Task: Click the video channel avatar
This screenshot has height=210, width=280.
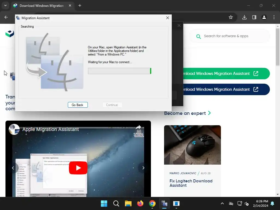Action: pyautogui.click(x=14, y=129)
